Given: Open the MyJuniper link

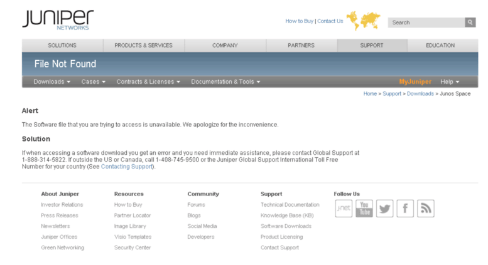Looking at the screenshot, I should [415, 81].
